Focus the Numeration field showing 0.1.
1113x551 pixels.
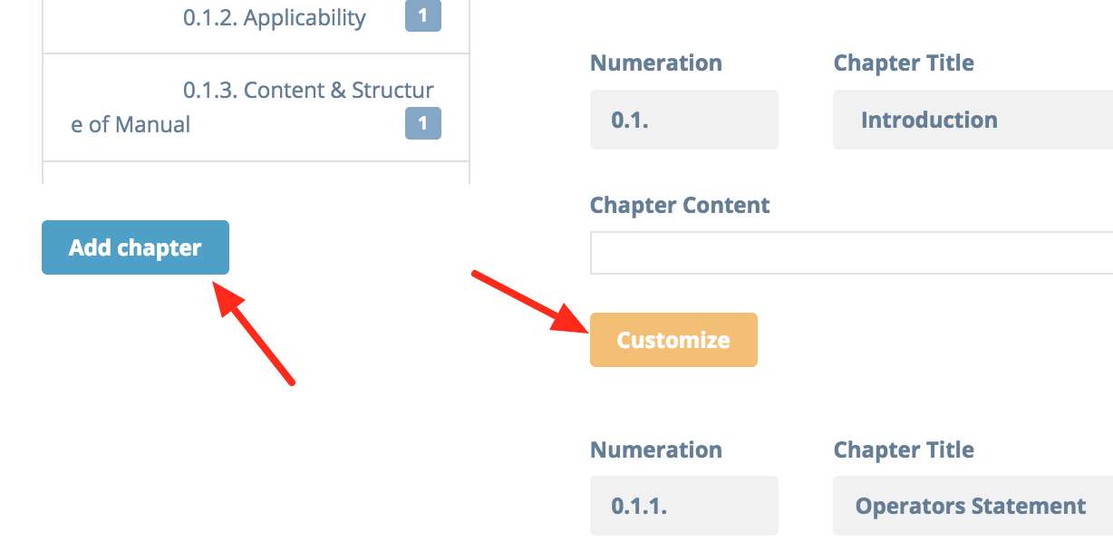684,120
